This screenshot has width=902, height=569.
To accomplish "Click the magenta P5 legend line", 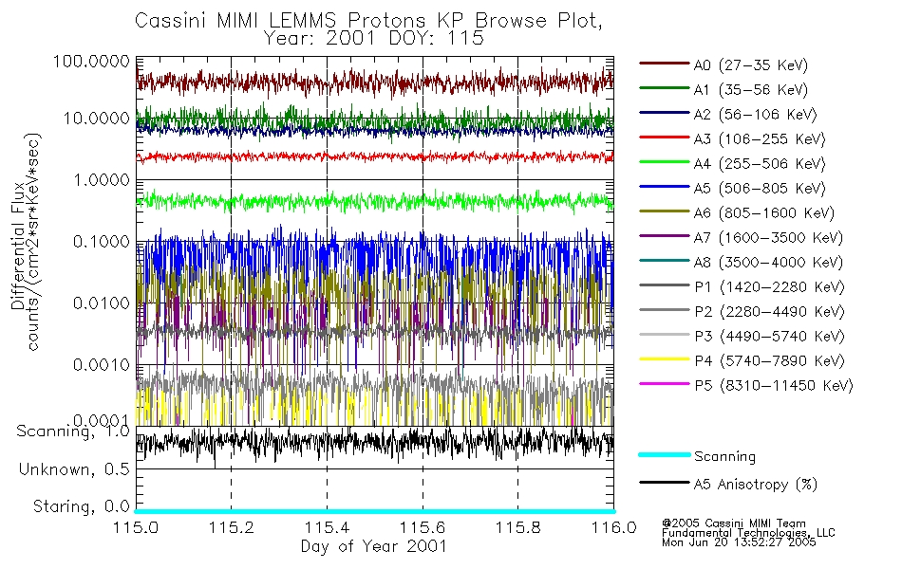I will click(x=665, y=384).
